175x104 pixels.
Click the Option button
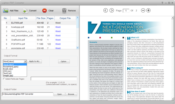pyautogui.click(x=64, y=62)
